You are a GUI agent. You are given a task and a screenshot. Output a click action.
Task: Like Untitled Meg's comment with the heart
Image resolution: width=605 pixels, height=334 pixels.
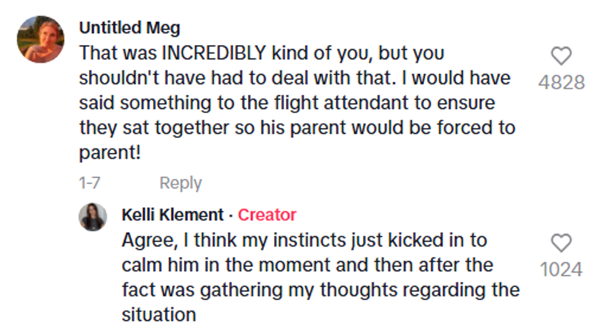point(561,57)
